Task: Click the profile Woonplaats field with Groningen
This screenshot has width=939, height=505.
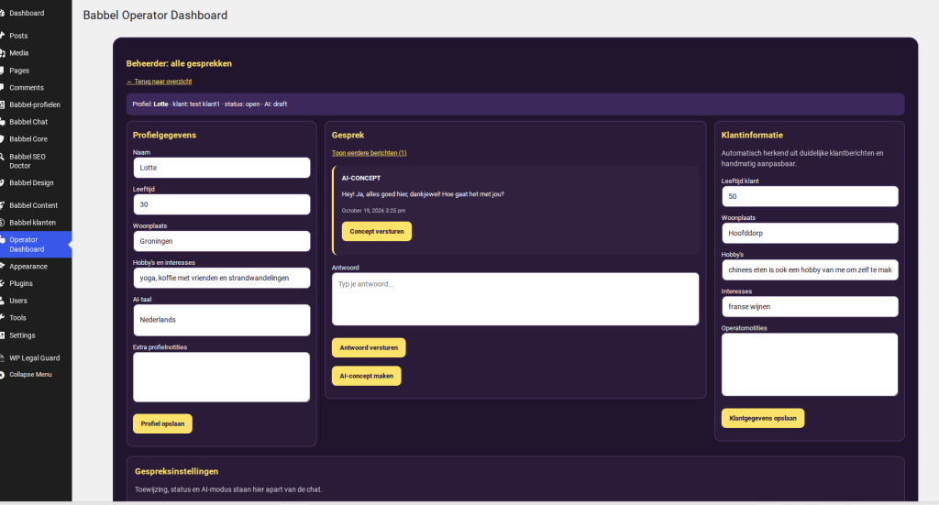Action: pos(222,241)
